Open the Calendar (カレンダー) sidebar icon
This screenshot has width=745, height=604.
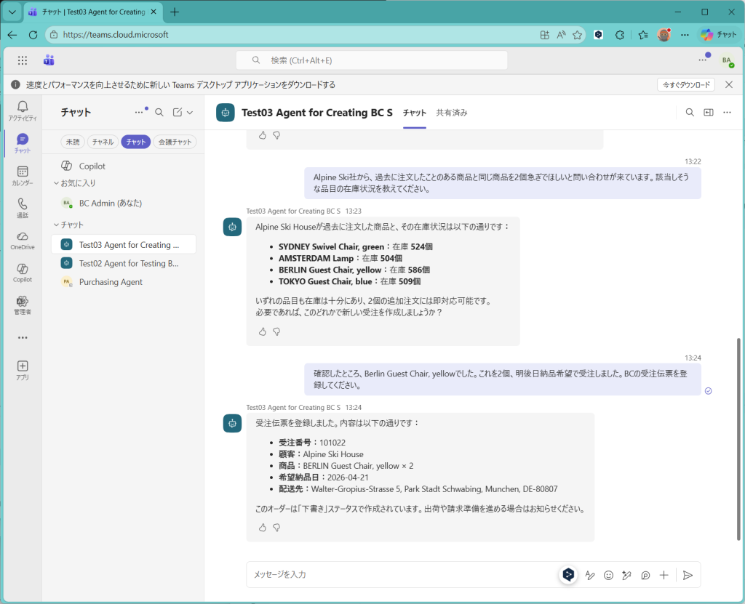23,175
